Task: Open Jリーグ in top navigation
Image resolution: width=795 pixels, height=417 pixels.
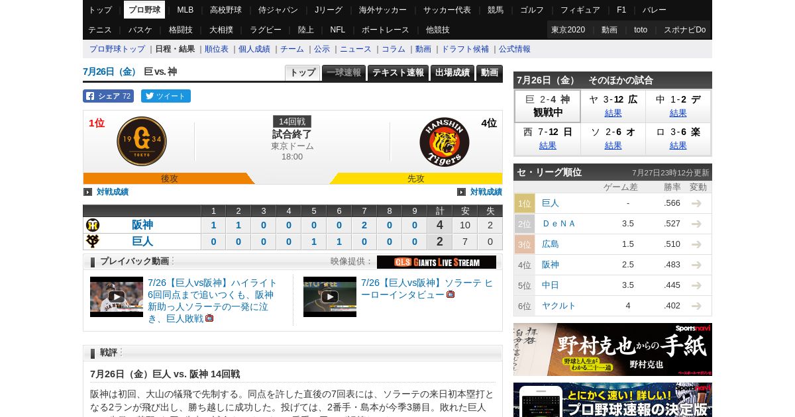Action: [x=328, y=10]
